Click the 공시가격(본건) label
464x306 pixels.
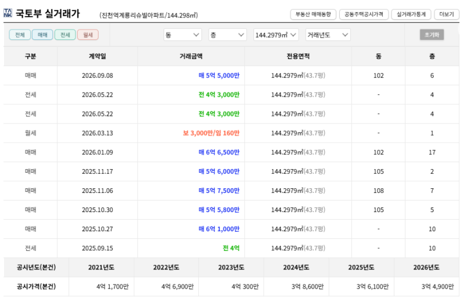click(36, 286)
